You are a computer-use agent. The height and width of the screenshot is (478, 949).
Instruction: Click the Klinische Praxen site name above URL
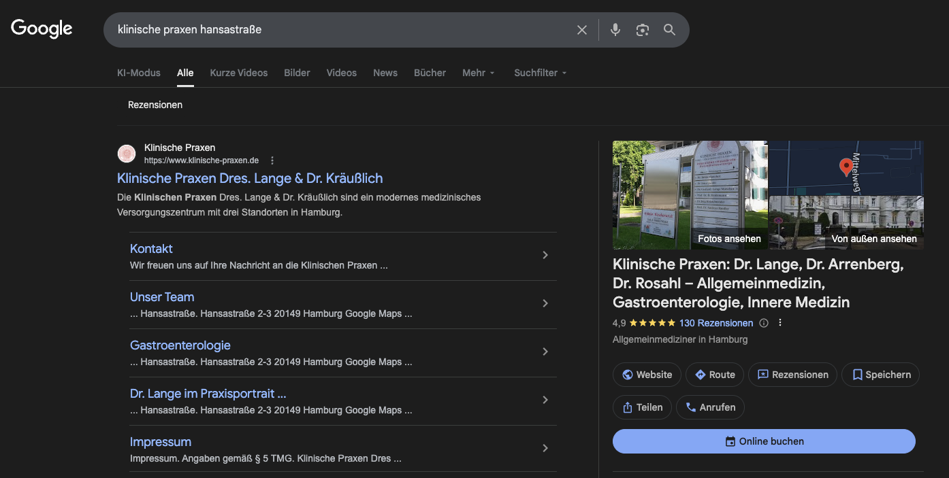click(180, 148)
